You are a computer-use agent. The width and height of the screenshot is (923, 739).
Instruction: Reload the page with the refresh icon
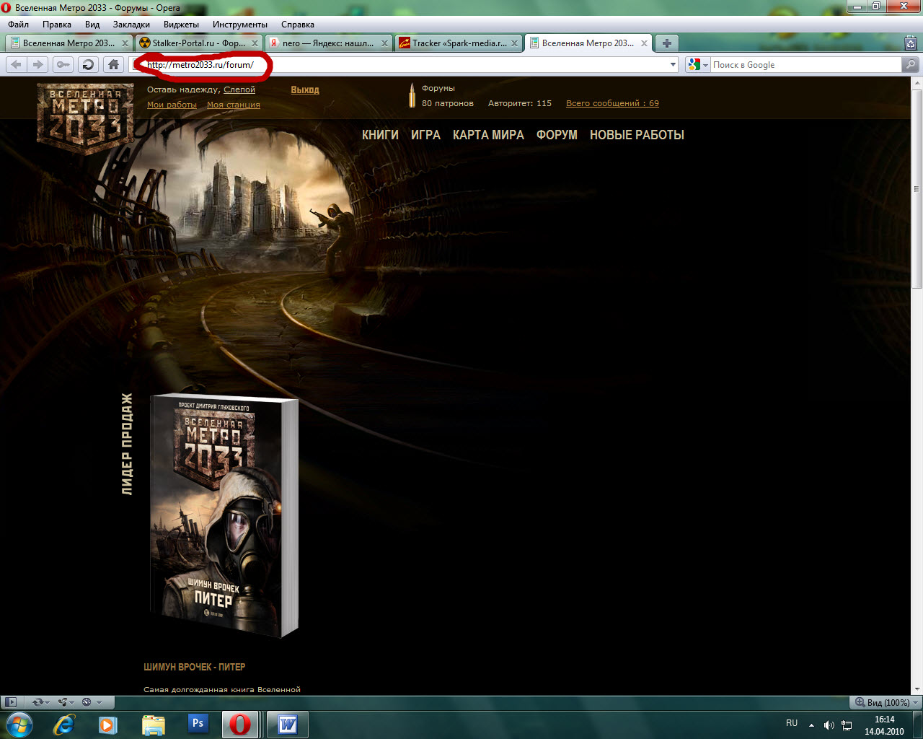tap(88, 65)
